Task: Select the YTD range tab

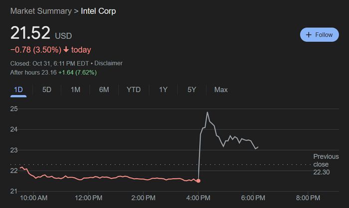Action: coord(134,90)
